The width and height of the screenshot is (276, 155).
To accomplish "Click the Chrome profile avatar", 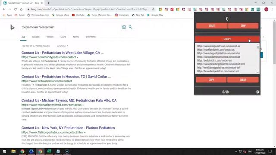I will pyautogui.click(x=266, y=9).
